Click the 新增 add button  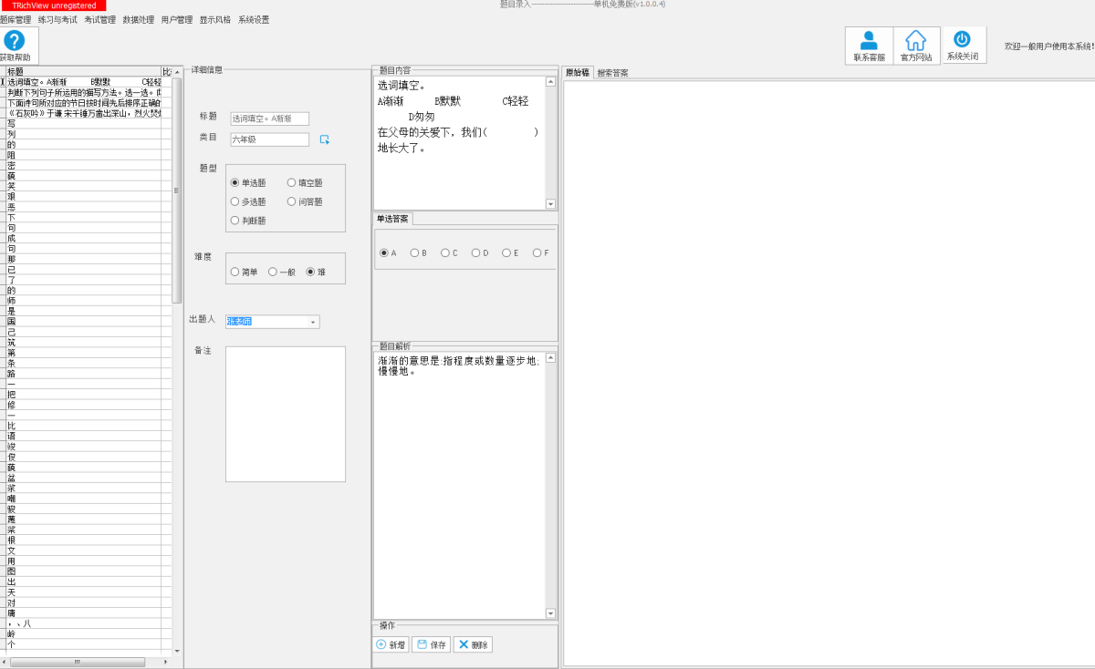click(391, 644)
